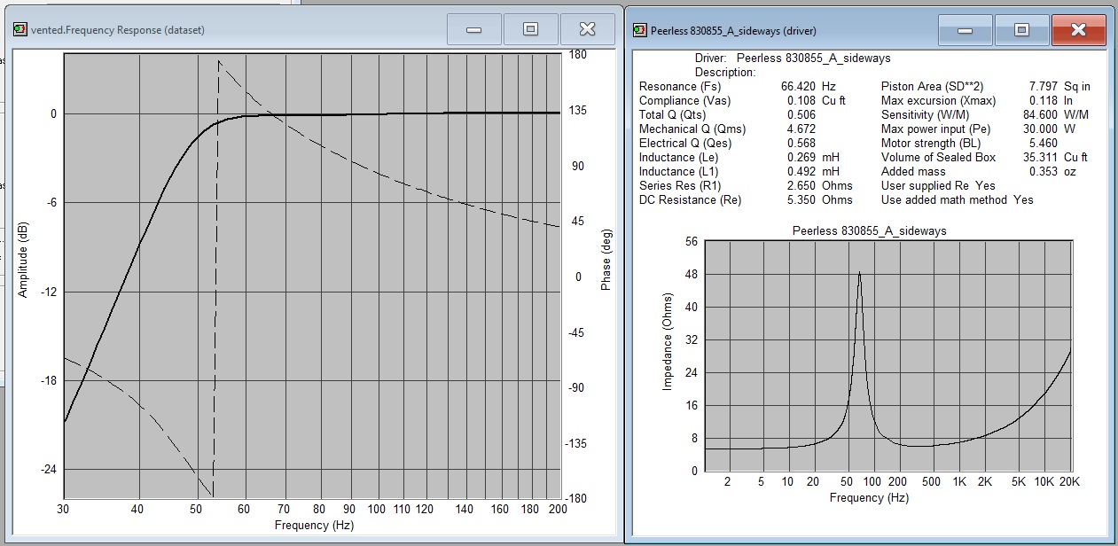This screenshot has width=1118, height=546.
Task: Select the Sensitivity (W/M) label
Action: (925, 115)
